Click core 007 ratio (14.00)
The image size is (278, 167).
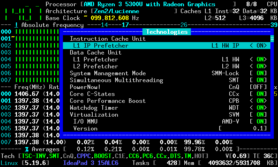coord(54,142)
